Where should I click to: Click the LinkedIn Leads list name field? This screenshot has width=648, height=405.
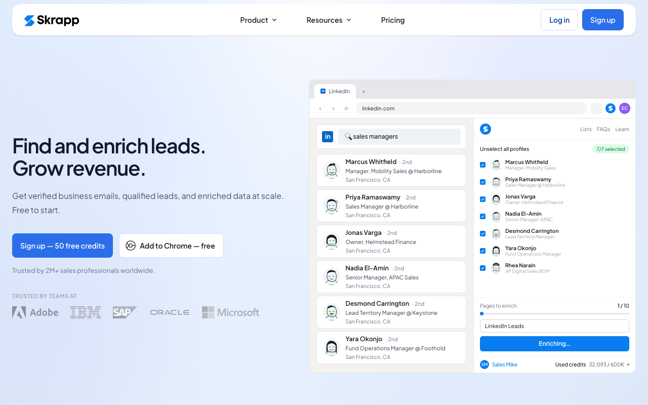(x=554, y=326)
